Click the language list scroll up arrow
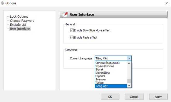Viewport: 171px width, 102px height. click(129, 63)
